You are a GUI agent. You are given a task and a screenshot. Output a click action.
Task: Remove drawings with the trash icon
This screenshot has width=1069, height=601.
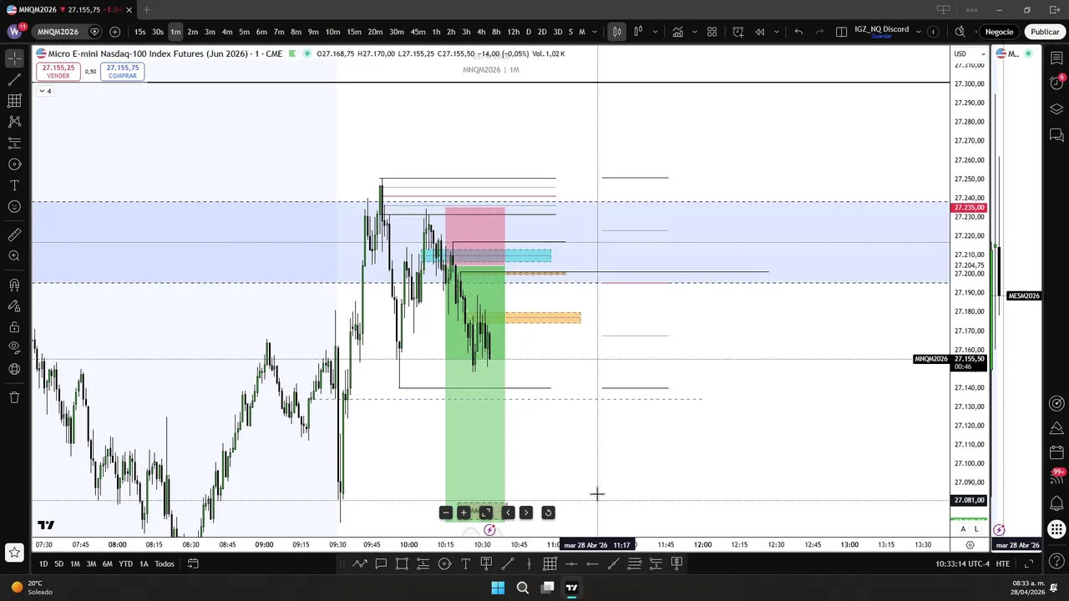(14, 397)
